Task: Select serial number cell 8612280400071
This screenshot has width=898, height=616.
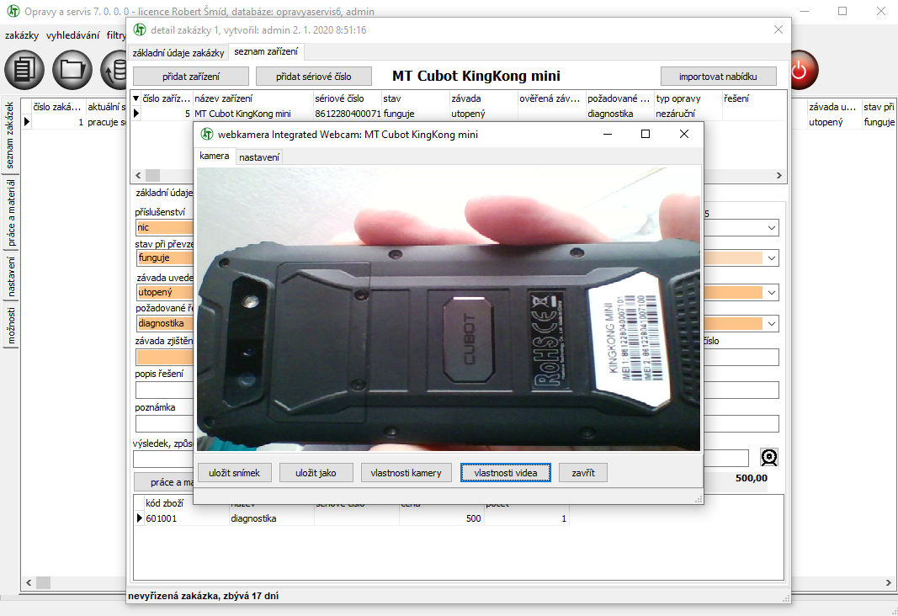Action: [x=348, y=114]
